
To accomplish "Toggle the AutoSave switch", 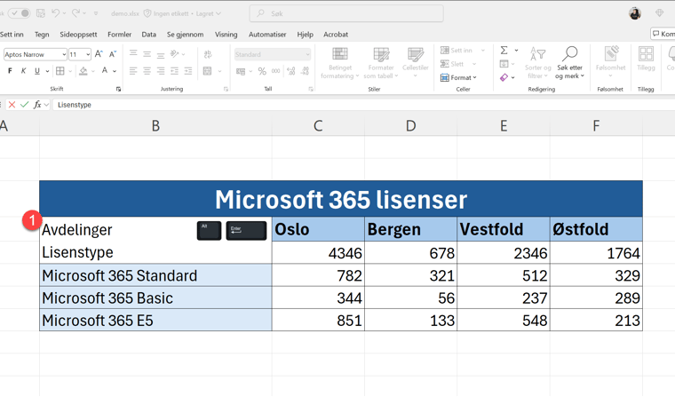I will click(20, 13).
